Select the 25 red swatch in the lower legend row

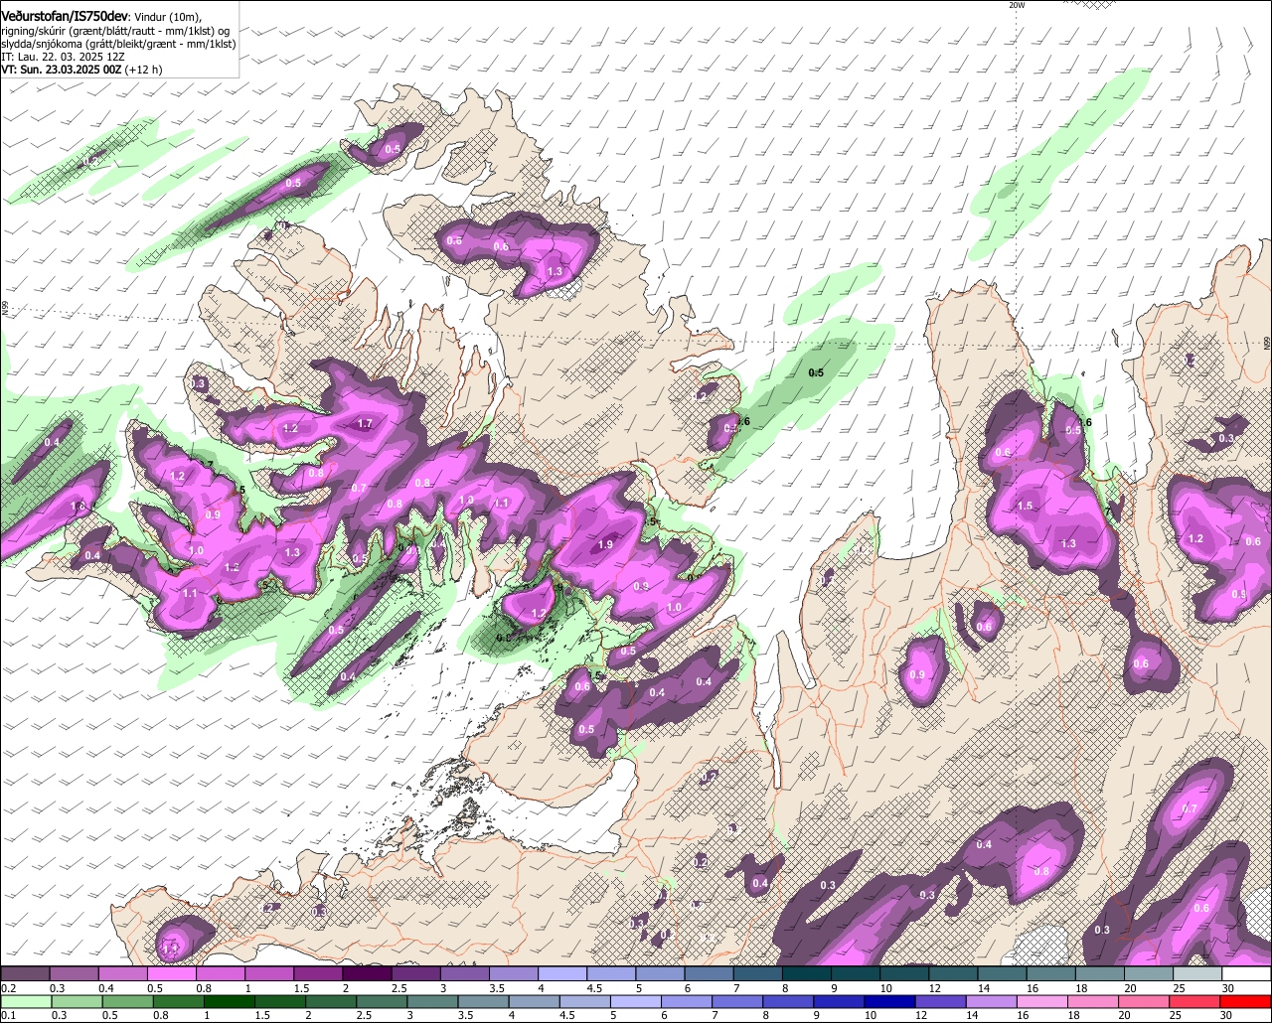click(x=1196, y=1001)
